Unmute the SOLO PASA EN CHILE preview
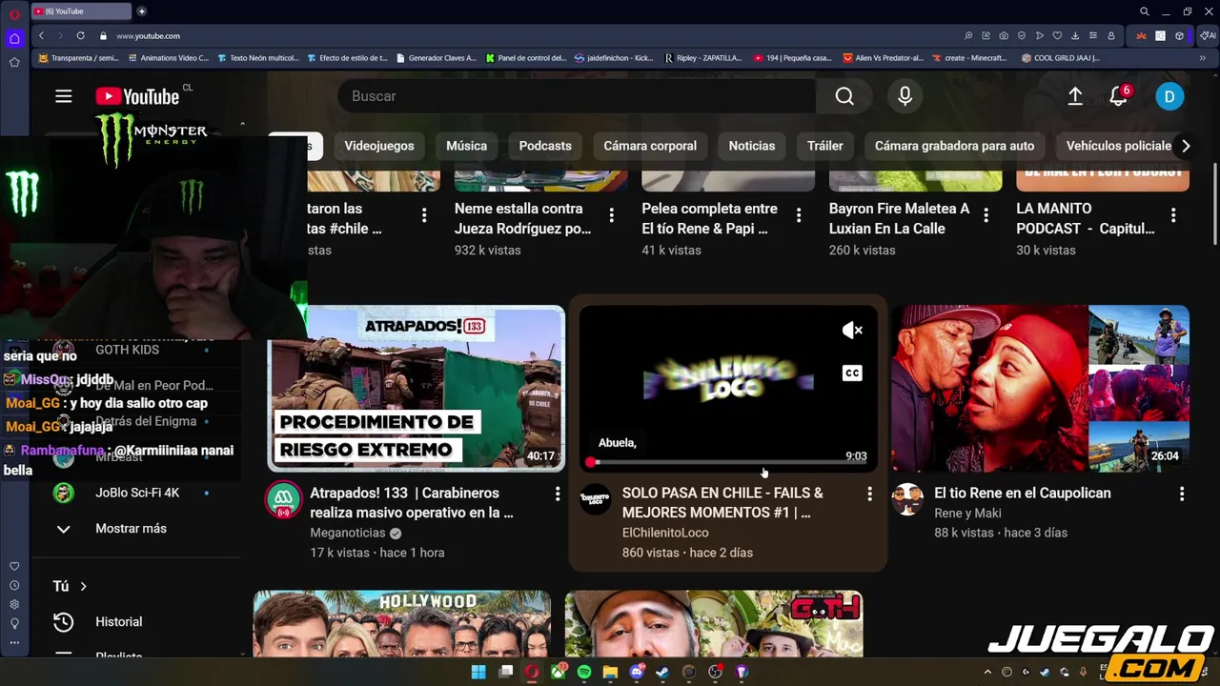The image size is (1220, 686). [852, 331]
